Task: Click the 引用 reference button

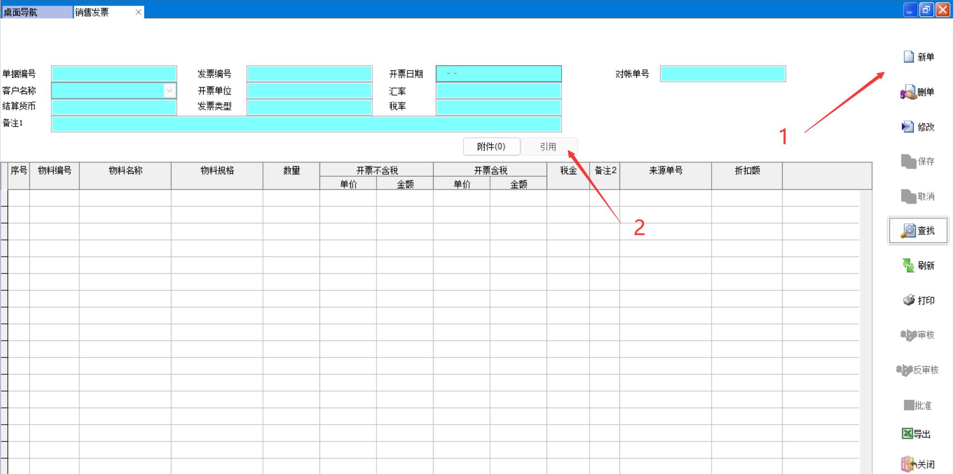Action: point(548,146)
